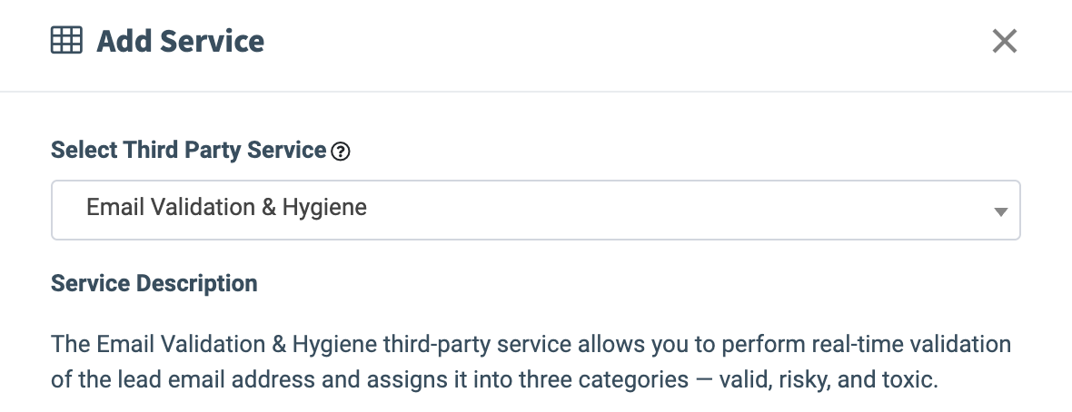Image resolution: width=1072 pixels, height=412 pixels.
Task: Click the selected 'Email Validation & Hygiene' text
Action: point(226,208)
